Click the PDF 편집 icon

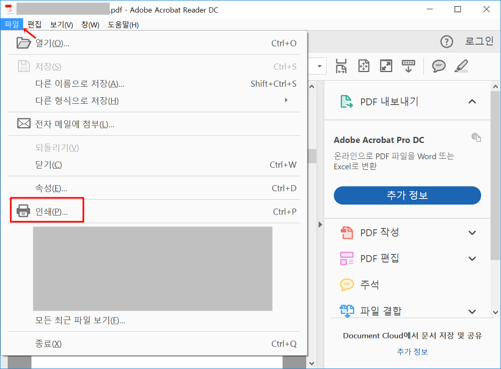tap(346, 258)
